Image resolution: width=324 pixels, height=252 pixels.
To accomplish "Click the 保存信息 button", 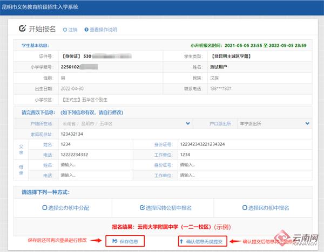I will point(125,241).
